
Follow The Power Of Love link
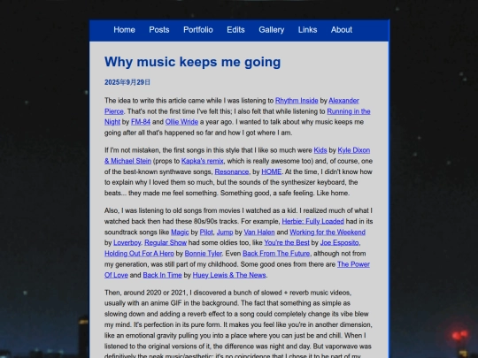pos(353,264)
